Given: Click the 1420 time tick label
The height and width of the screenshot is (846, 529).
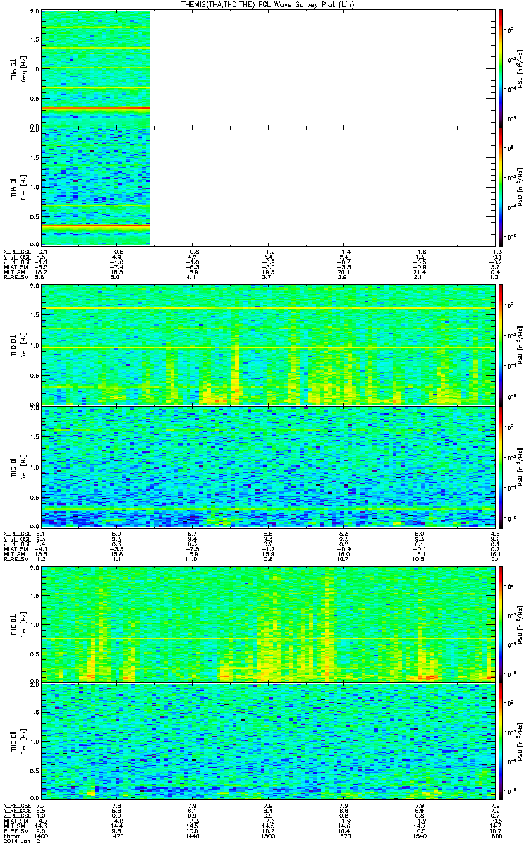Looking at the screenshot, I should tap(116, 835).
